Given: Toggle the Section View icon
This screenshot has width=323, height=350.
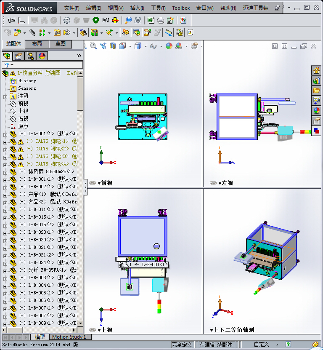Looking at the screenshot, I should point(113,46).
